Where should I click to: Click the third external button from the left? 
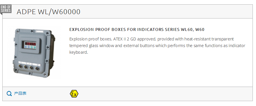tap(32, 68)
